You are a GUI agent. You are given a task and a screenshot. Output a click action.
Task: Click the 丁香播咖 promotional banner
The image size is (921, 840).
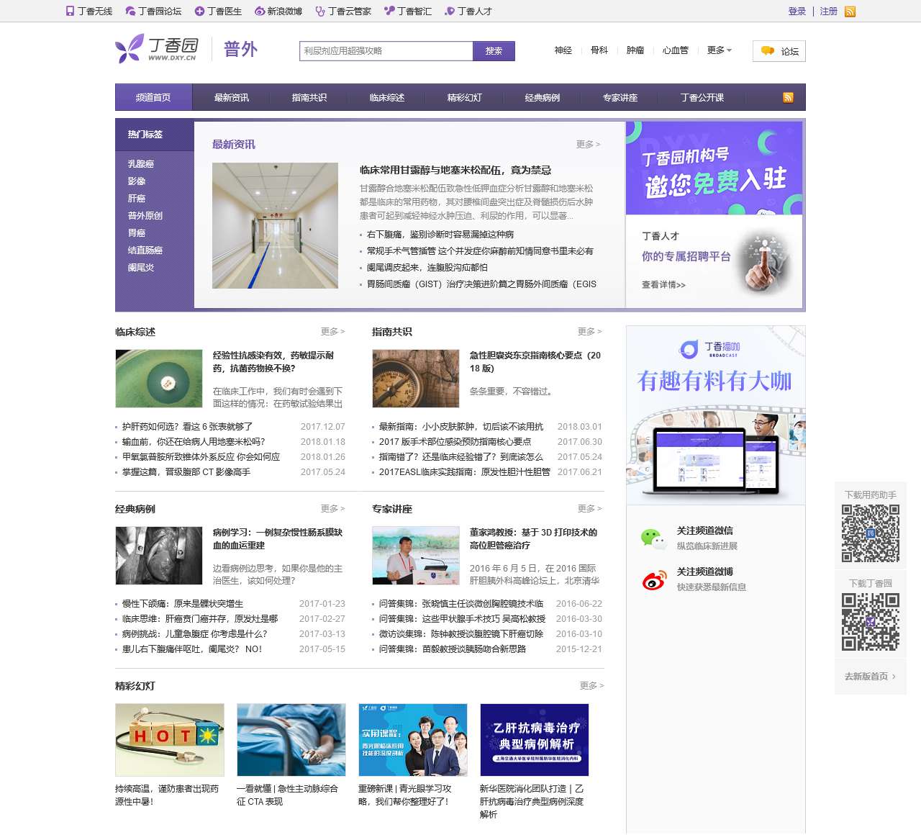click(x=715, y=415)
